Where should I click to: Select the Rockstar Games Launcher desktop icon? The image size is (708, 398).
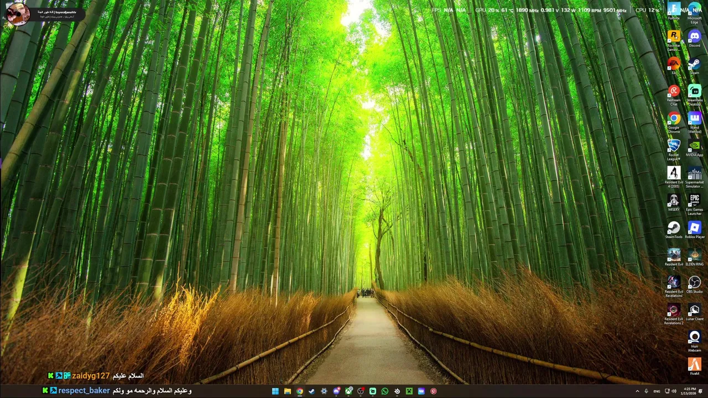[674, 40]
